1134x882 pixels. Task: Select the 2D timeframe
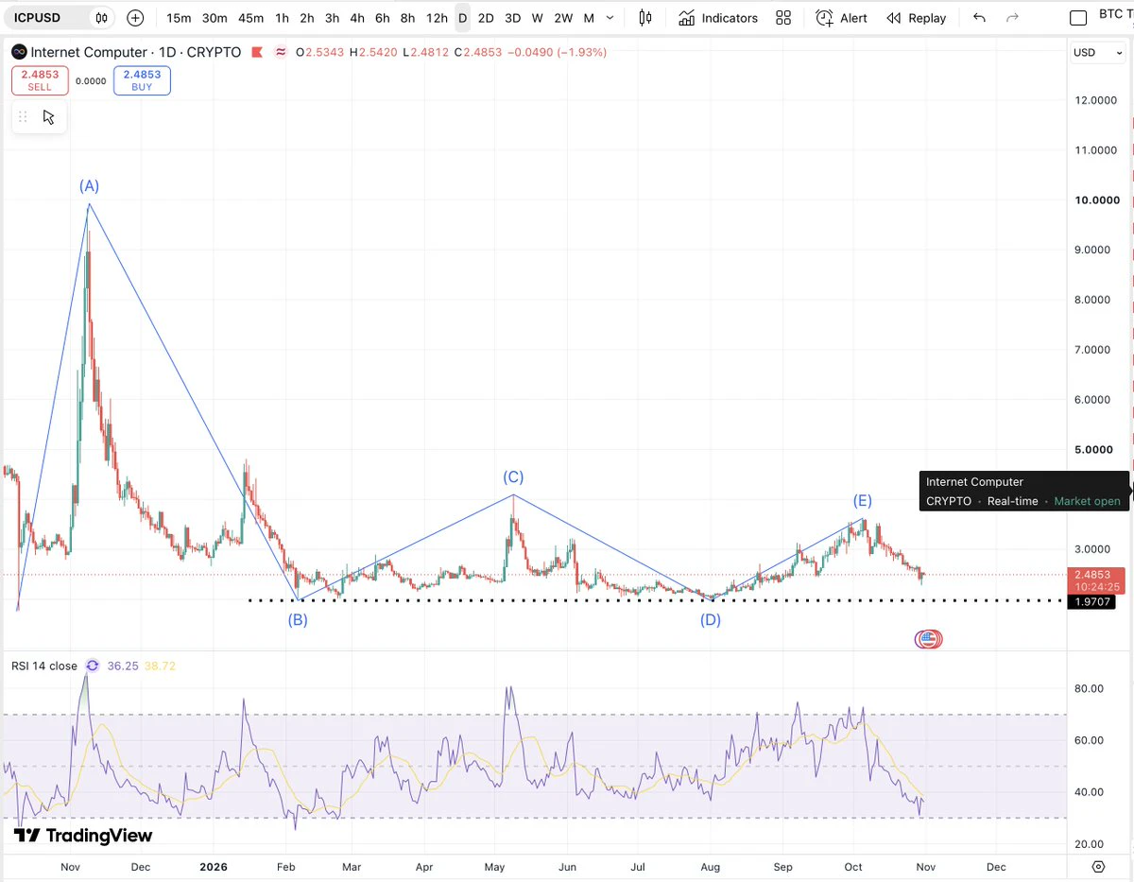(486, 17)
